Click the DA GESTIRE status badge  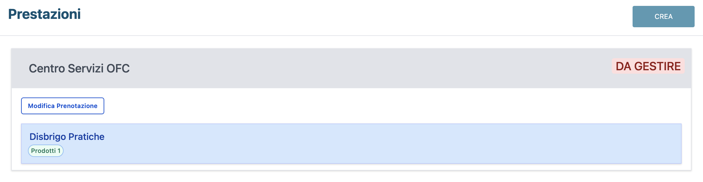[648, 66]
